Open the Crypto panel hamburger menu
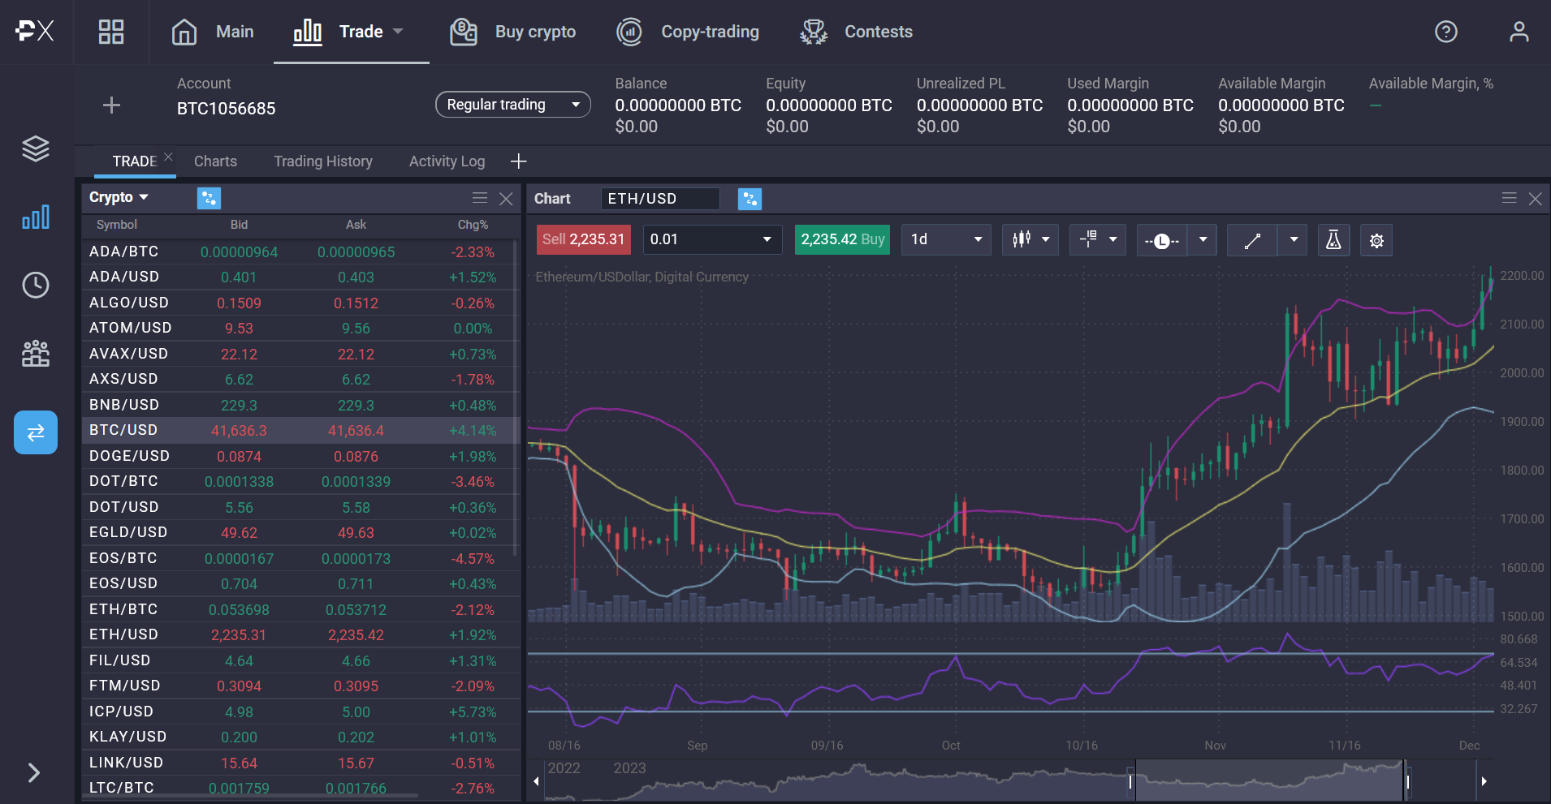The height and width of the screenshot is (804, 1551). tap(480, 198)
